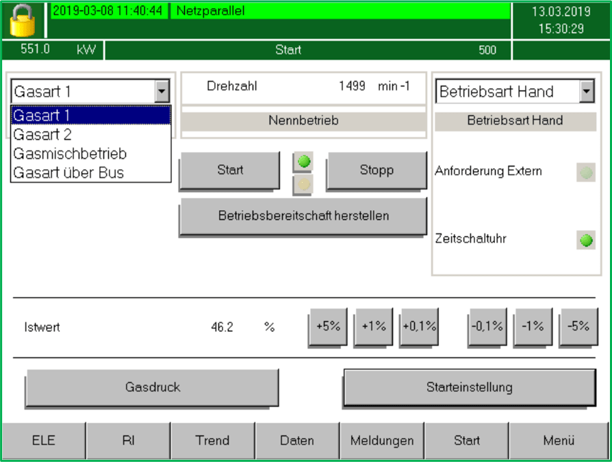Click the yellow status lamp beside Stopp
612x462 pixels.
(303, 183)
